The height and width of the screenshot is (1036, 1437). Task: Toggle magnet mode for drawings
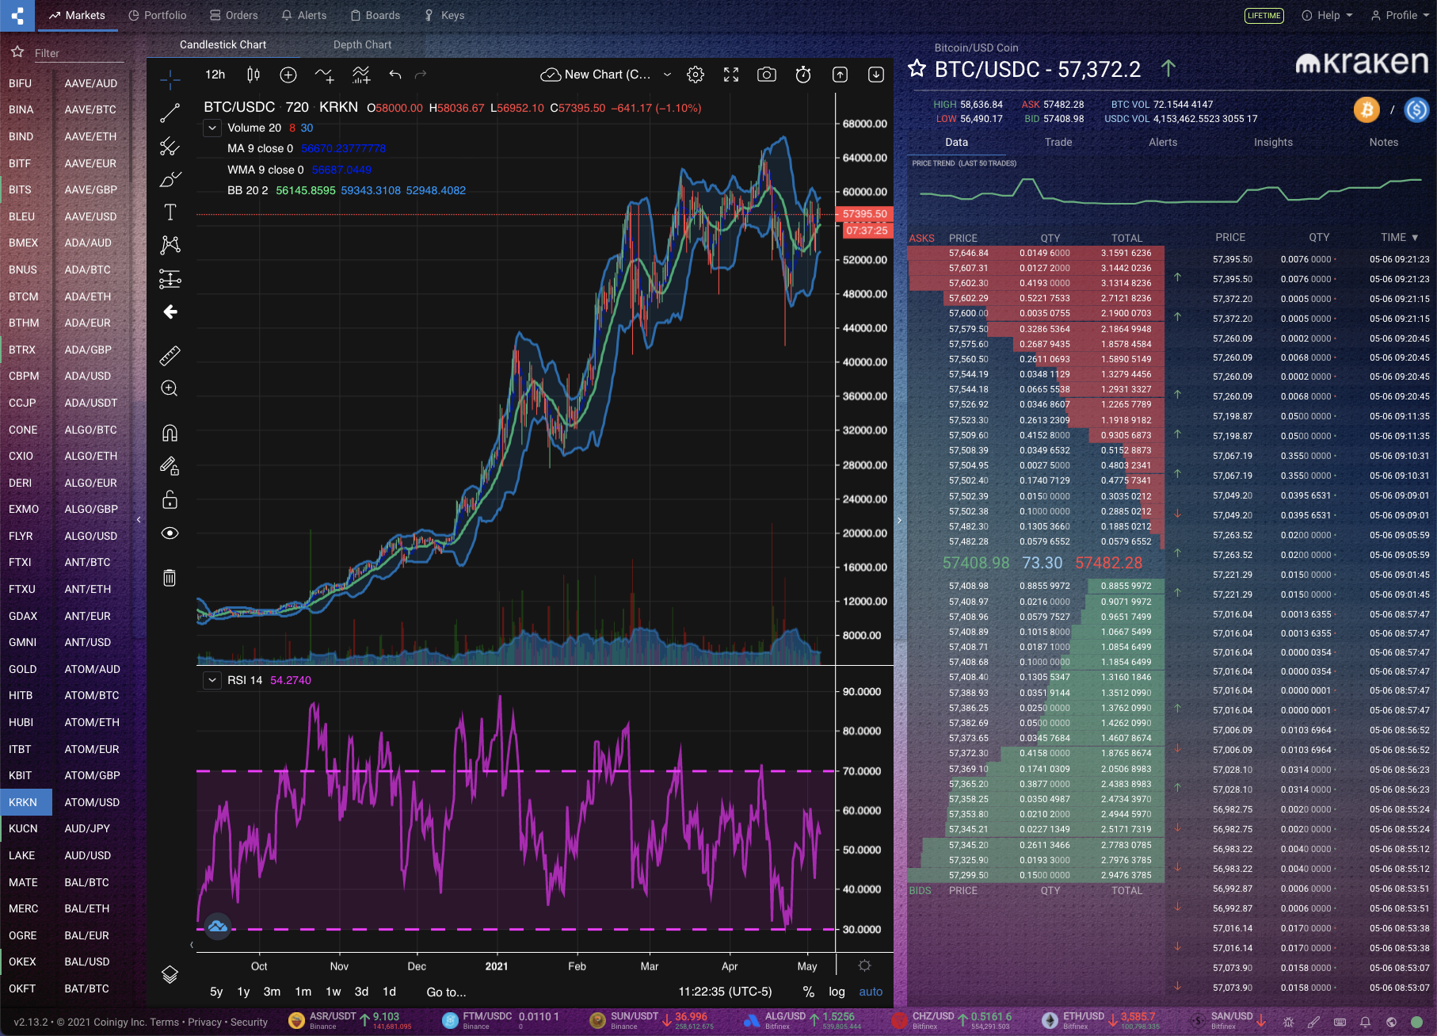170,433
